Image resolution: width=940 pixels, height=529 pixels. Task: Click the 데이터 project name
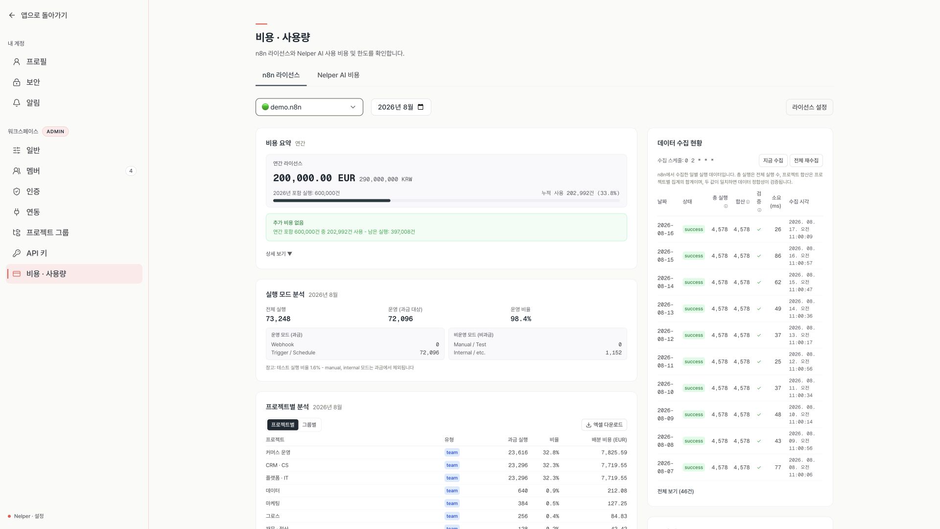tap(273, 491)
